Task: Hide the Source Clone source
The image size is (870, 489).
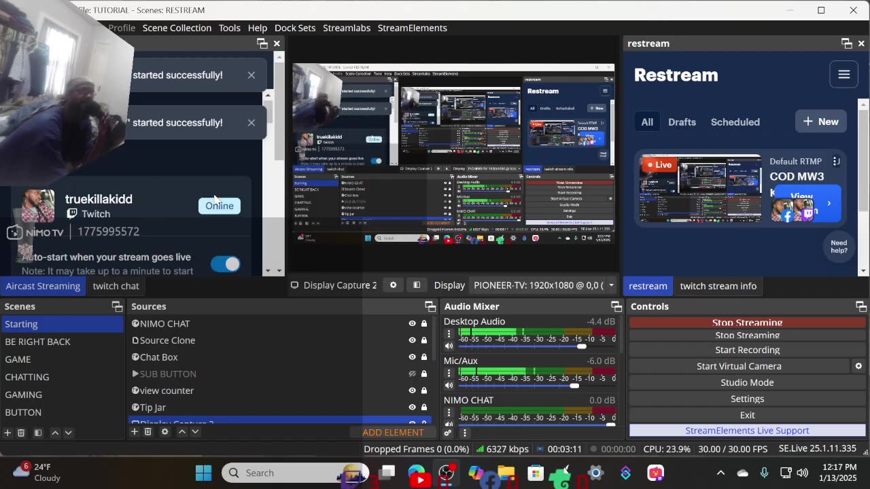Action: 412,340
